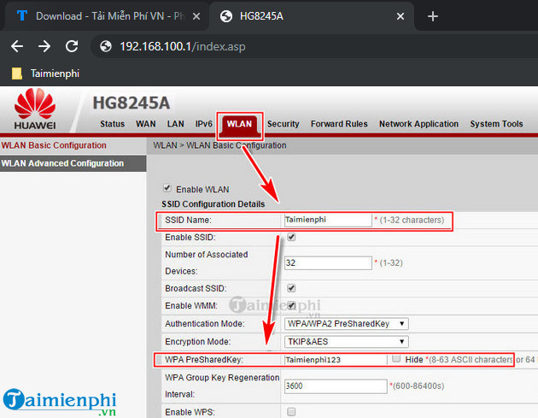The image size is (538, 418).
Task: Open the WAN menu
Action: tap(145, 124)
